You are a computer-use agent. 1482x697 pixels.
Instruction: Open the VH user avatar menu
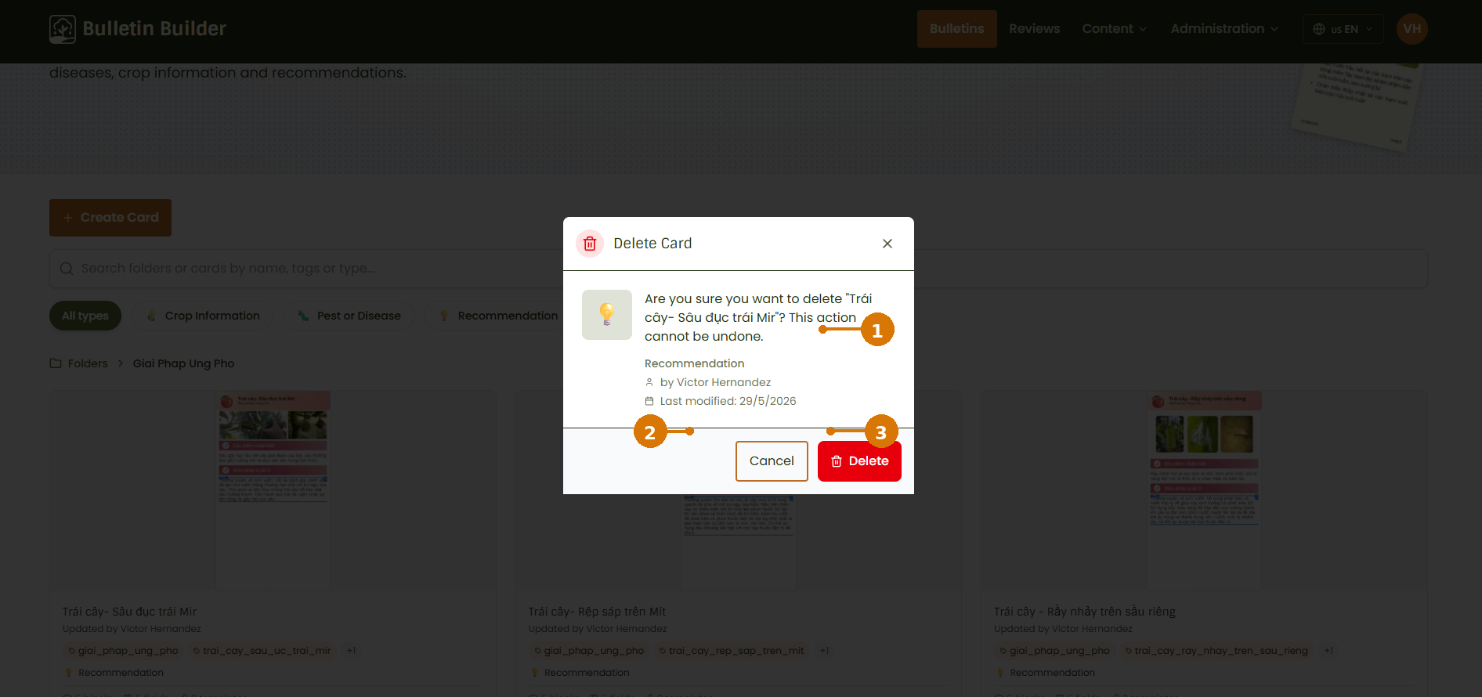(1412, 29)
